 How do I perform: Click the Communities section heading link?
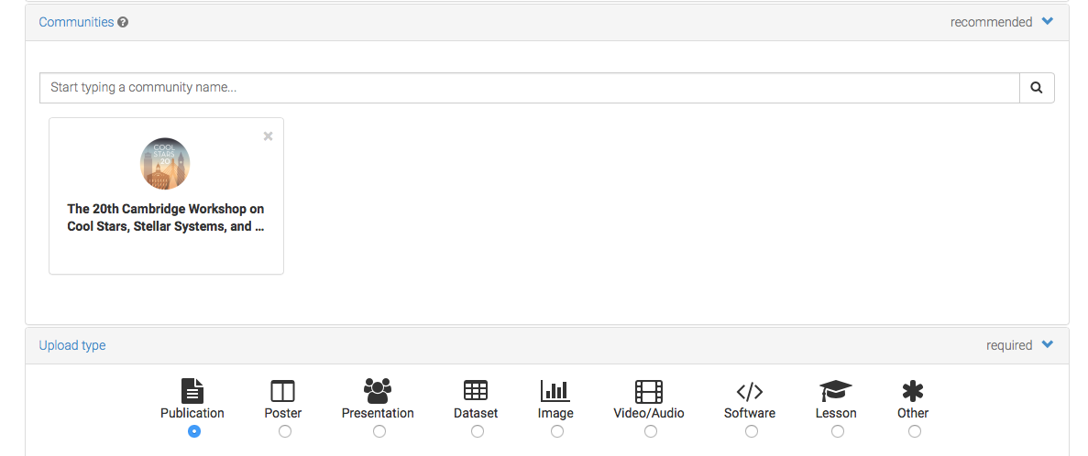click(x=76, y=22)
